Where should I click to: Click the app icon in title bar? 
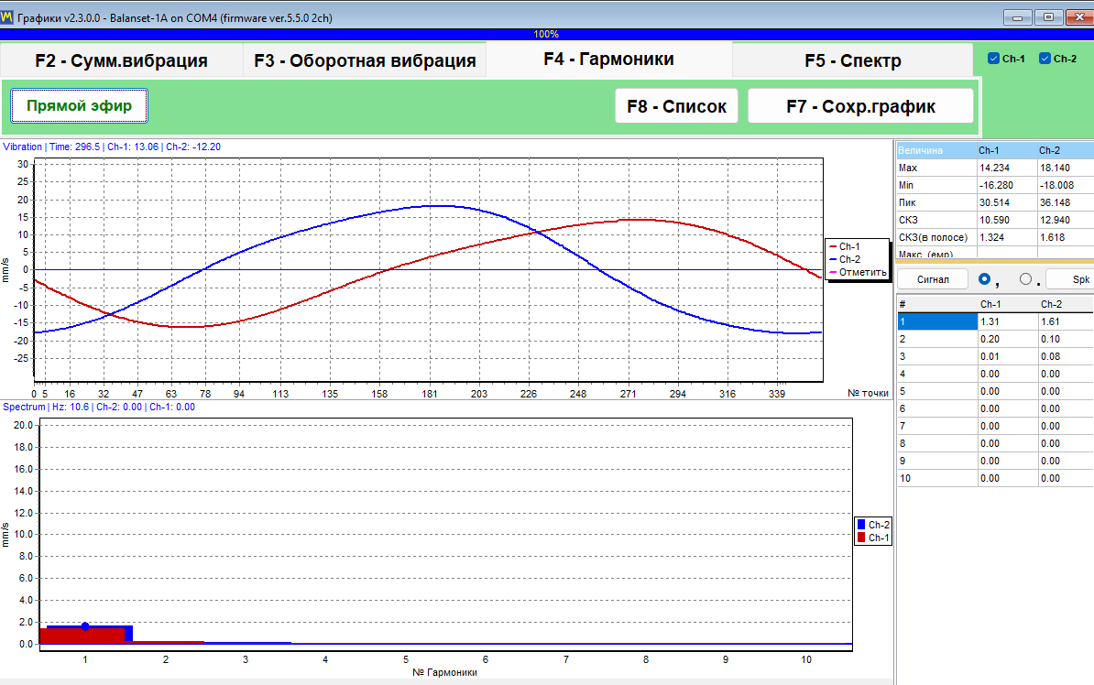click(x=7, y=16)
